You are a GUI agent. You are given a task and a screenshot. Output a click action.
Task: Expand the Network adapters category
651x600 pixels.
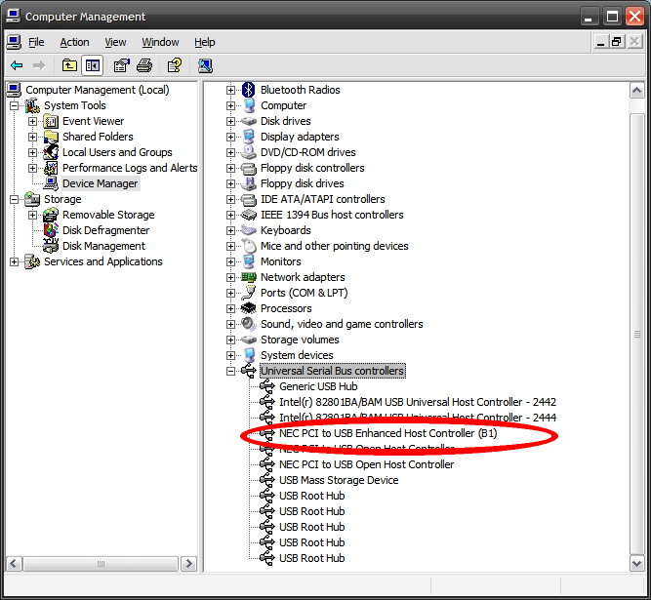(231, 277)
